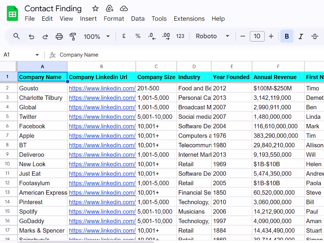Select the $100M-$250M revenue cell
Viewport: 324px width, 243px height.
pos(278,88)
